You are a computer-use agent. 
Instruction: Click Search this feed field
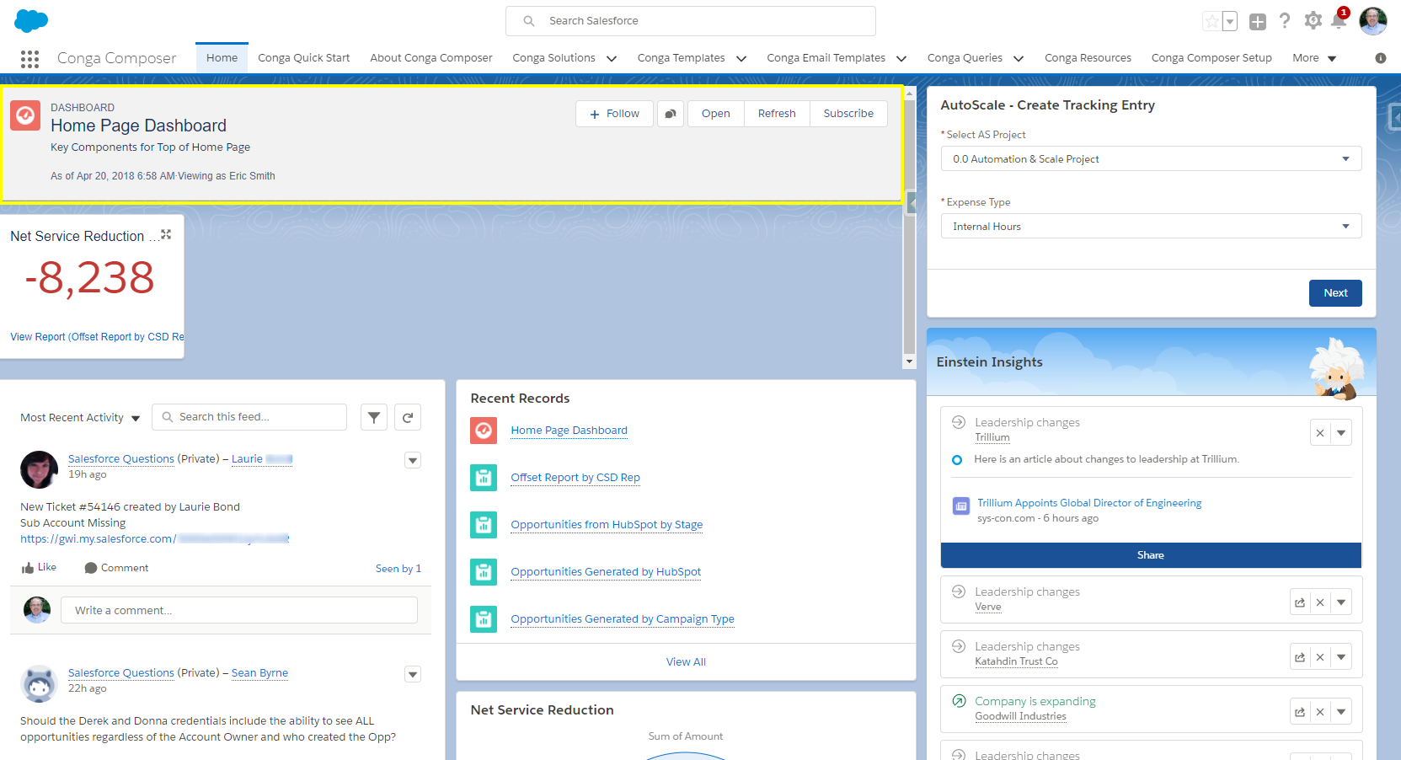(x=249, y=417)
